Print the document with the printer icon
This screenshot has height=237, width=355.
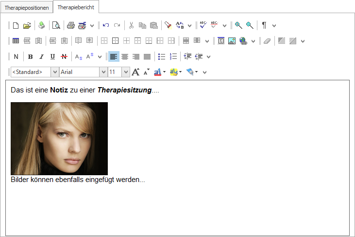point(71,25)
